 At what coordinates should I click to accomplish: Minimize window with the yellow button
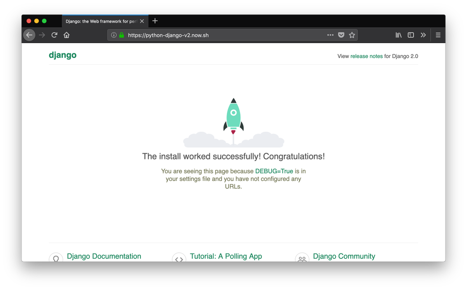coord(37,21)
